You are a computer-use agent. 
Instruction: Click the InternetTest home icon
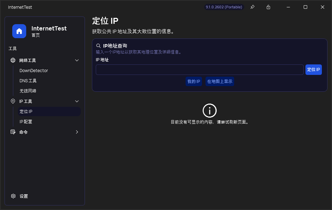19,31
